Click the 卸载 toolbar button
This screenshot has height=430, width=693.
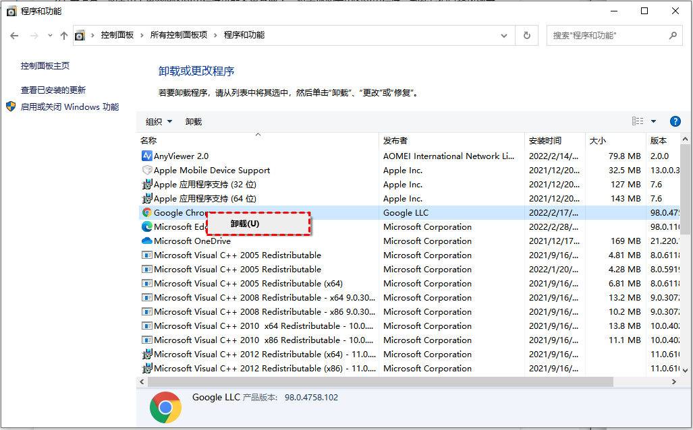194,121
